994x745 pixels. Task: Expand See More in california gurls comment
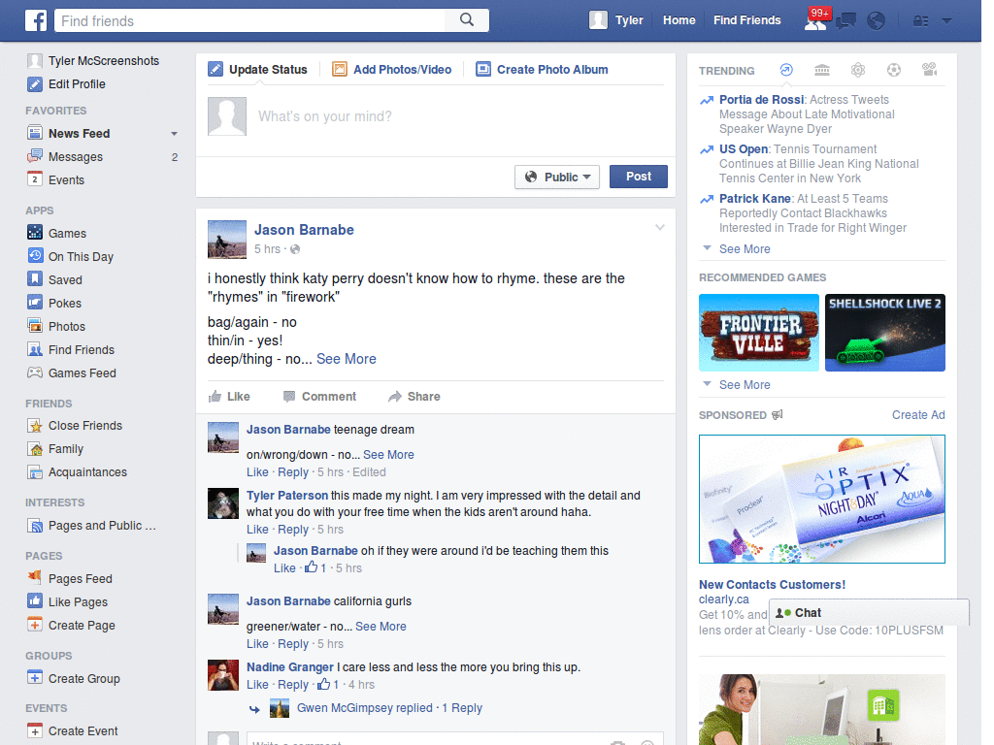pyautogui.click(x=381, y=627)
